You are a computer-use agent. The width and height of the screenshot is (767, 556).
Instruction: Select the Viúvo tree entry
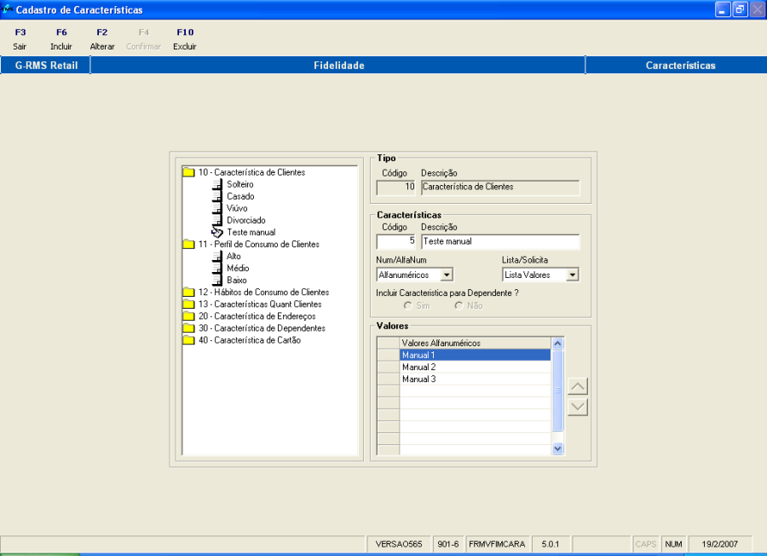pyautogui.click(x=237, y=208)
